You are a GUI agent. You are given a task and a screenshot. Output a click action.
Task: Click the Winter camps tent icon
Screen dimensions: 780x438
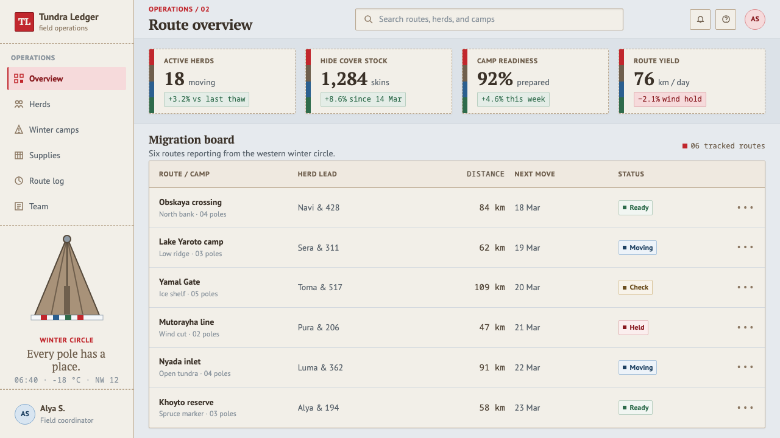19,130
